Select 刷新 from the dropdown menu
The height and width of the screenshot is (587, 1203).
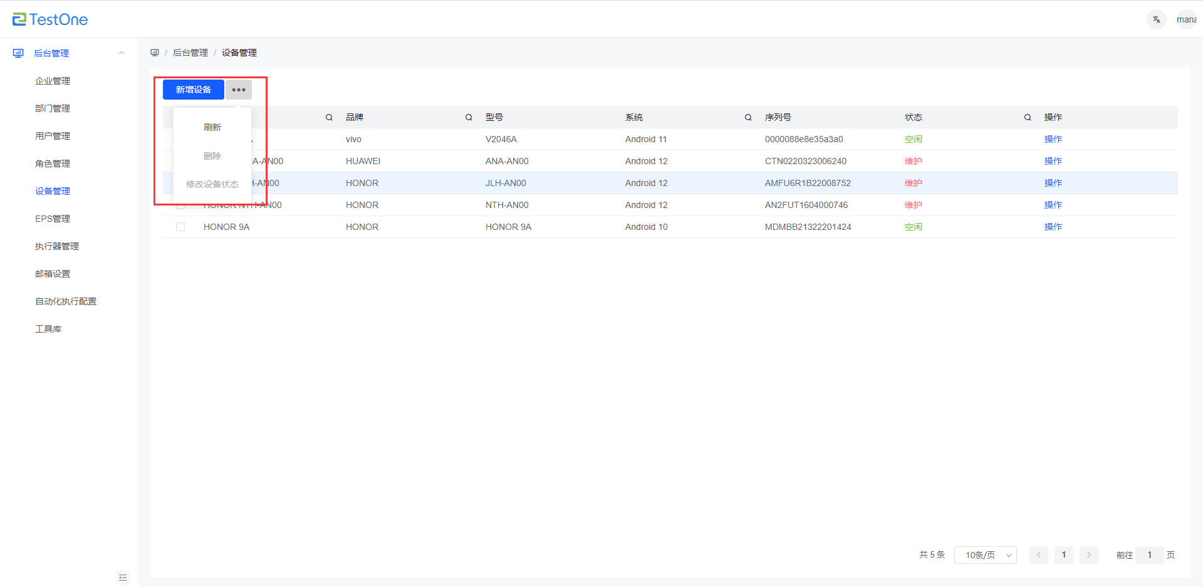click(212, 127)
